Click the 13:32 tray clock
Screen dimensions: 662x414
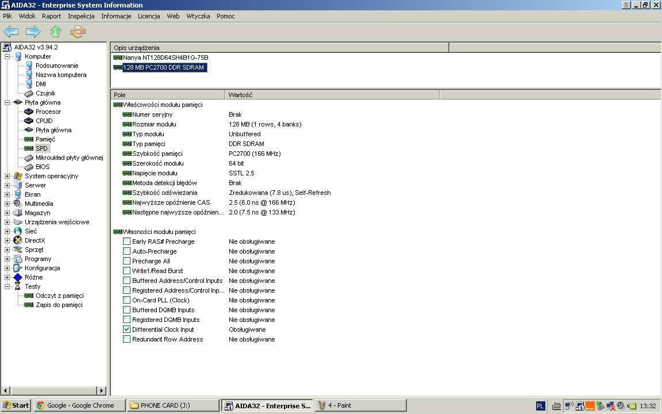click(x=648, y=406)
